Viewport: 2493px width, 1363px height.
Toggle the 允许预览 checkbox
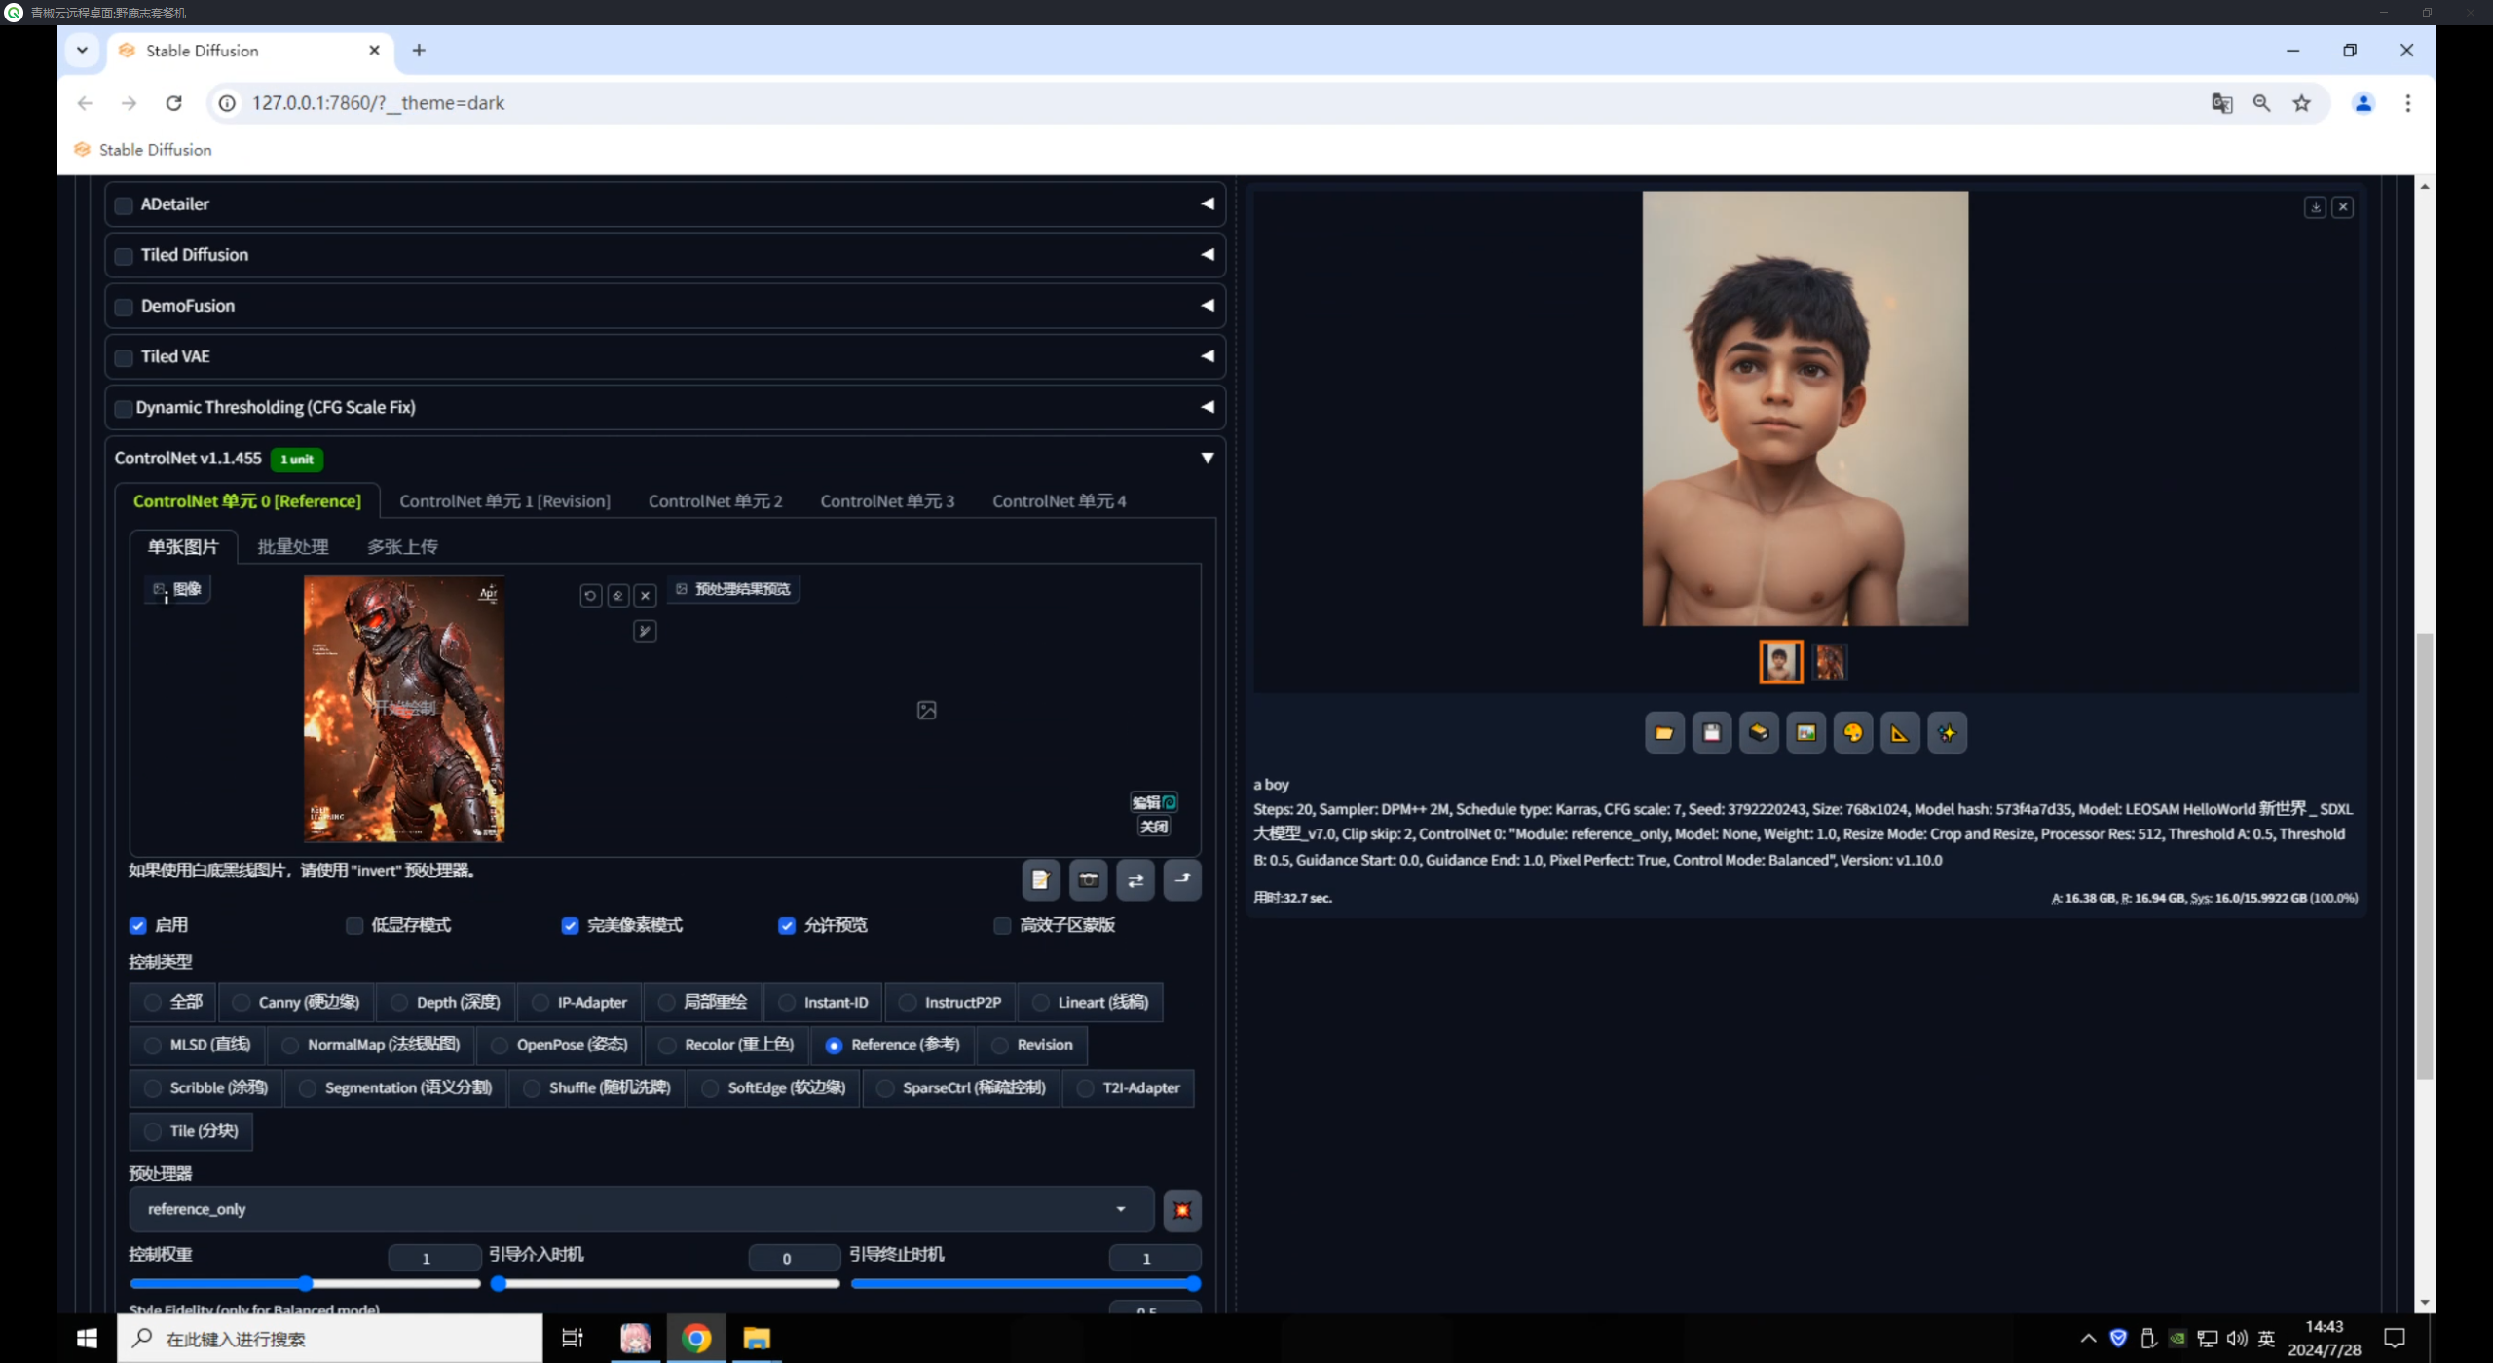point(787,926)
